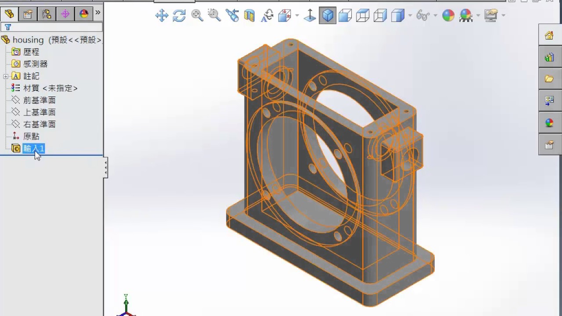Expand the display style dropdown arrow
Viewport: 562px width, 316px height.
tap(410, 16)
